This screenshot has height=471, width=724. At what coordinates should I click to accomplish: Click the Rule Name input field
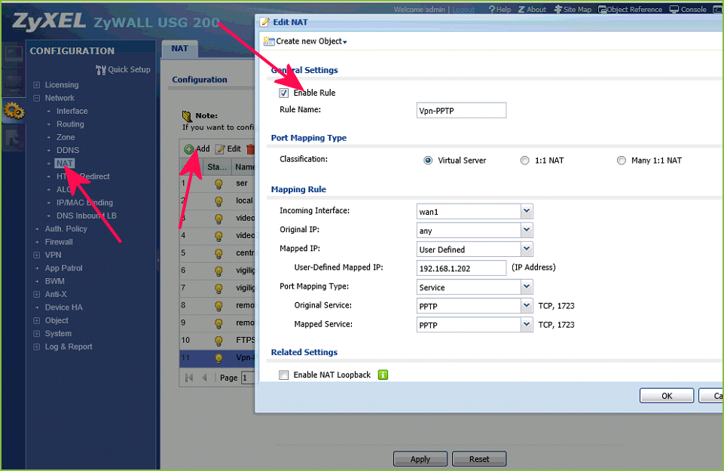click(461, 110)
